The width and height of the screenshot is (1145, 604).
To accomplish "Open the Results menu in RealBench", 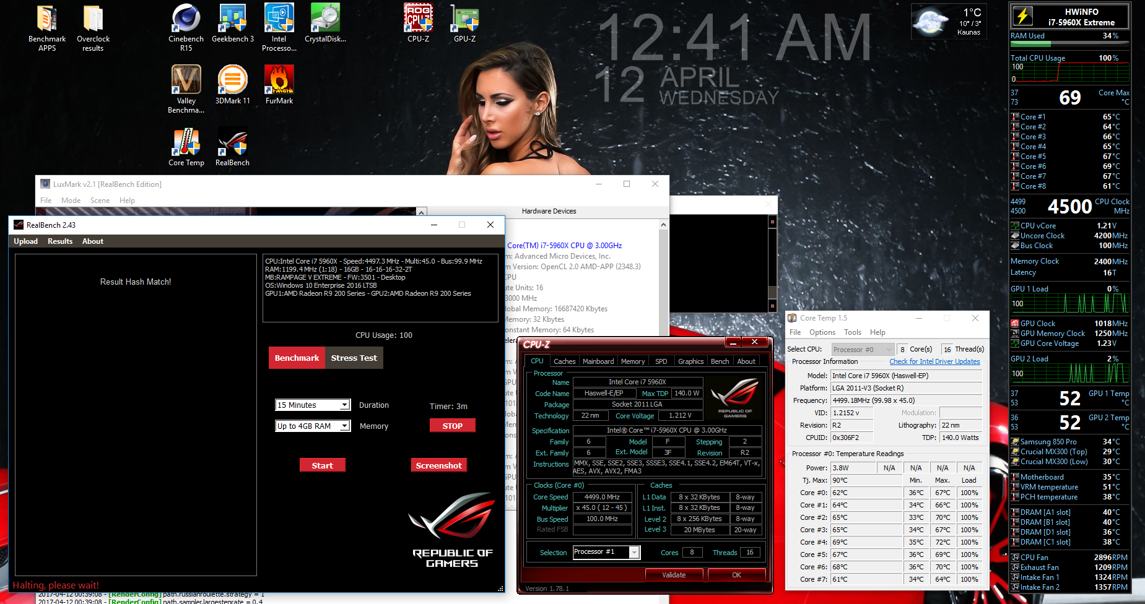I will 60,241.
